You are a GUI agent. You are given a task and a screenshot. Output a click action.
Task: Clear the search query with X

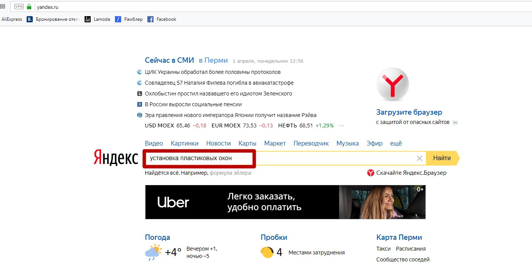[419, 158]
